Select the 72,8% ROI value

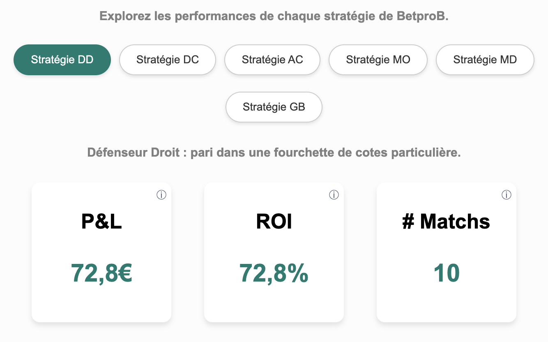click(x=274, y=273)
